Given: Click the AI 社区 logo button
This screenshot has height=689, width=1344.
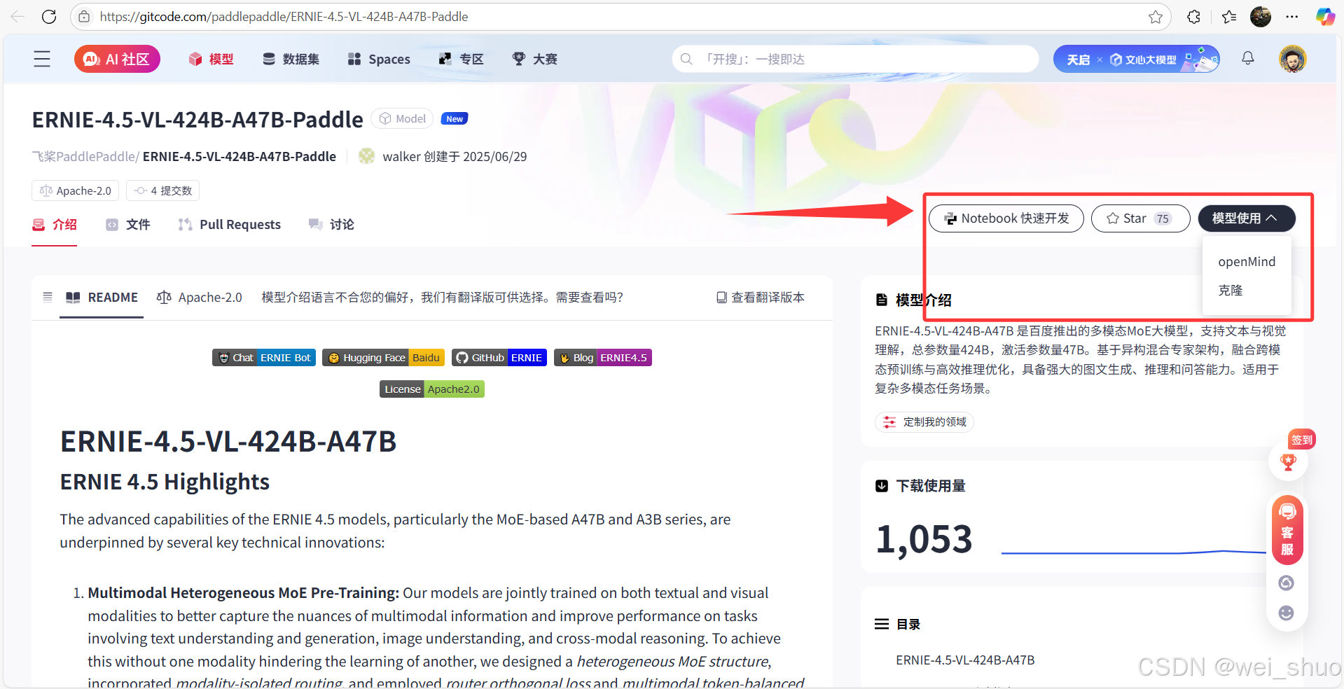Looking at the screenshot, I should 117,60.
